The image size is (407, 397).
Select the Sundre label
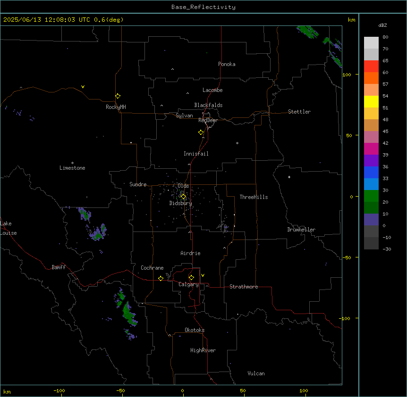(x=138, y=184)
